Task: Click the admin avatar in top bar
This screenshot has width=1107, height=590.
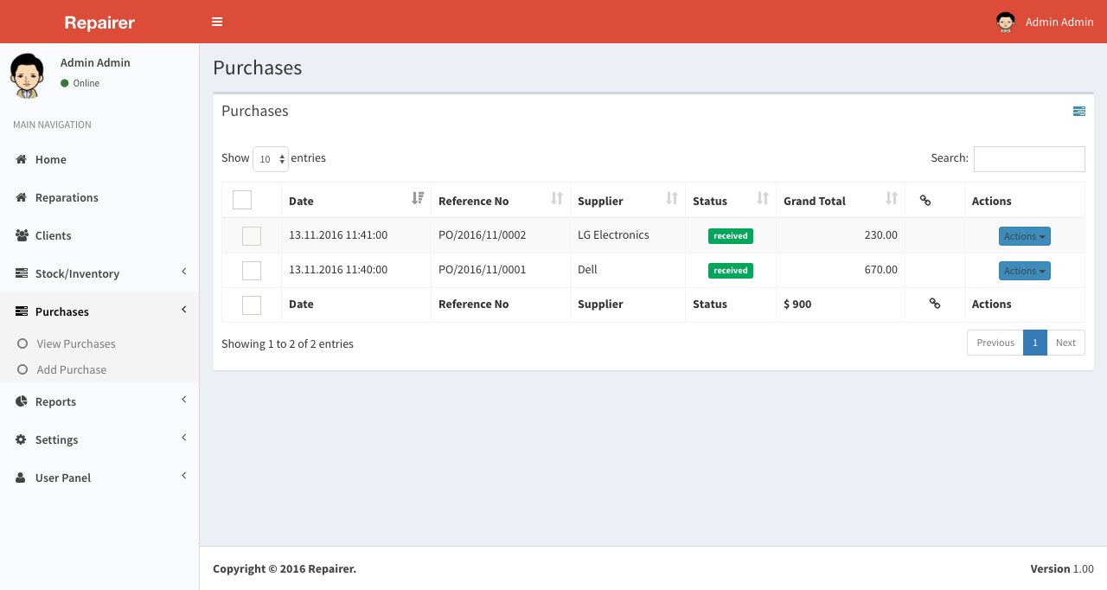Action: coord(1005,22)
